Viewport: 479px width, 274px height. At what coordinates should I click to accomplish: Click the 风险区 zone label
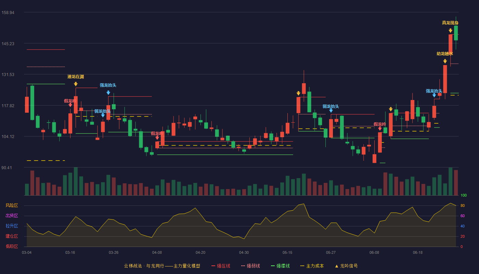tap(12, 206)
